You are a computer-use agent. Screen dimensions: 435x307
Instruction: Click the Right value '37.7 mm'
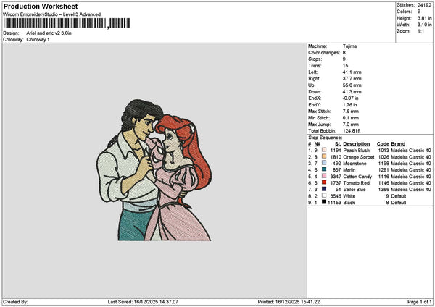point(352,79)
